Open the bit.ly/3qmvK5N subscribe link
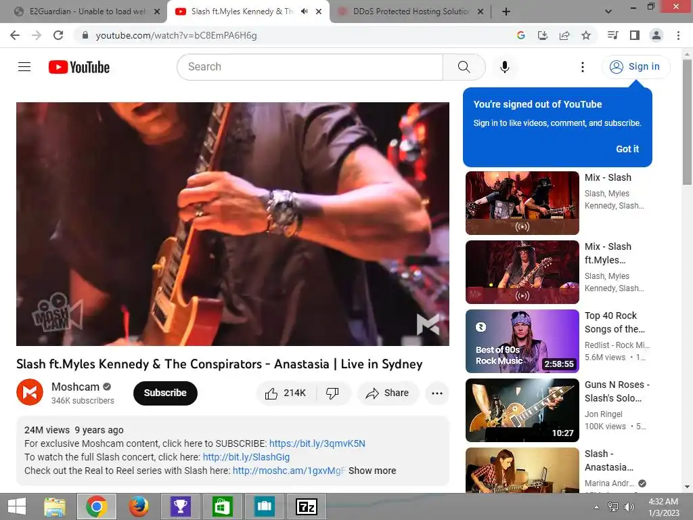Image resolution: width=693 pixels, height=520 pixels. pos(317,443)
